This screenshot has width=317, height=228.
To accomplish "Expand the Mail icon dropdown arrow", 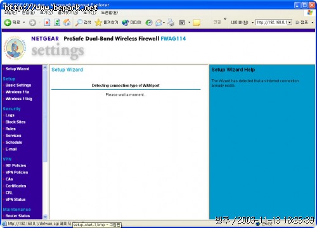I will [x=164, y=23].
